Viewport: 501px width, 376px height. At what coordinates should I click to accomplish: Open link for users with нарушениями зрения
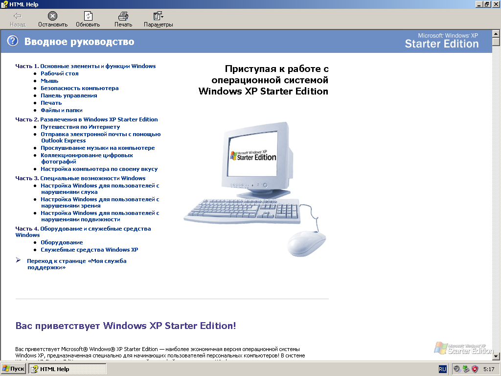coord(100,203)
